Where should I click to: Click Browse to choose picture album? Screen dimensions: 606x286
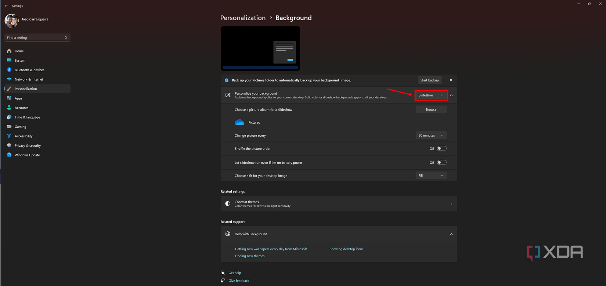tap(431, 109)
